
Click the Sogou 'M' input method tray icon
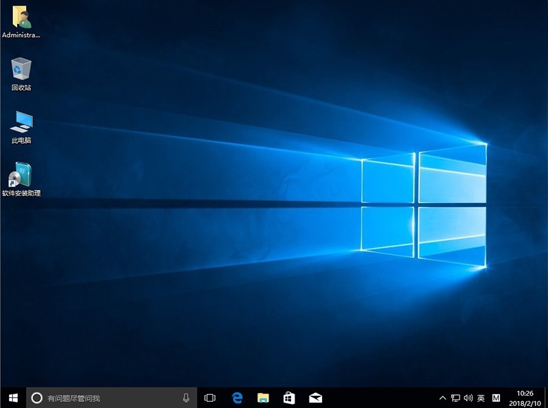point(497,397)
